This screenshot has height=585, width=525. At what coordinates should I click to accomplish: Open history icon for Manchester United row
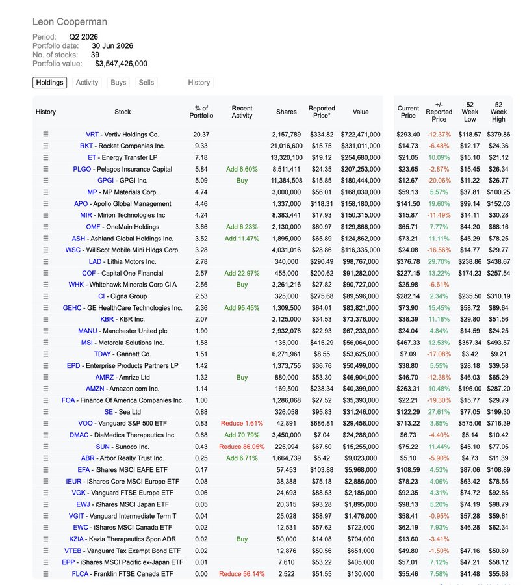[x=45, y=331]
